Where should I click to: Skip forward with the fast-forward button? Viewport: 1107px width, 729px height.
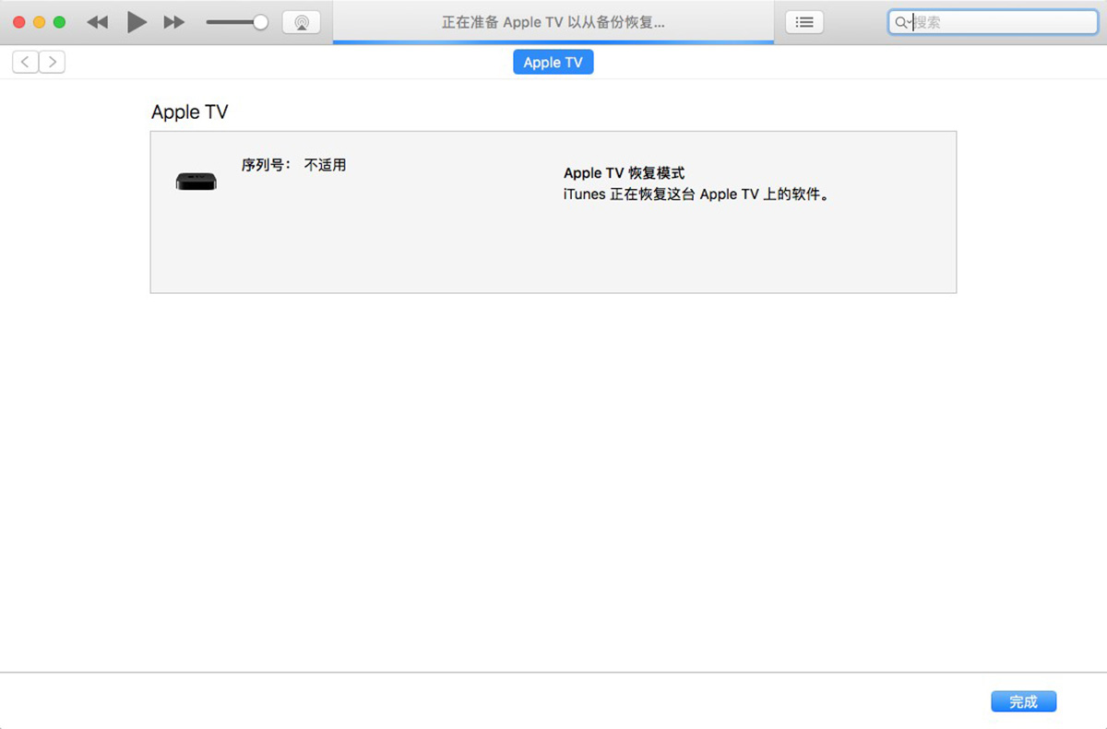(x=174, y=22)
